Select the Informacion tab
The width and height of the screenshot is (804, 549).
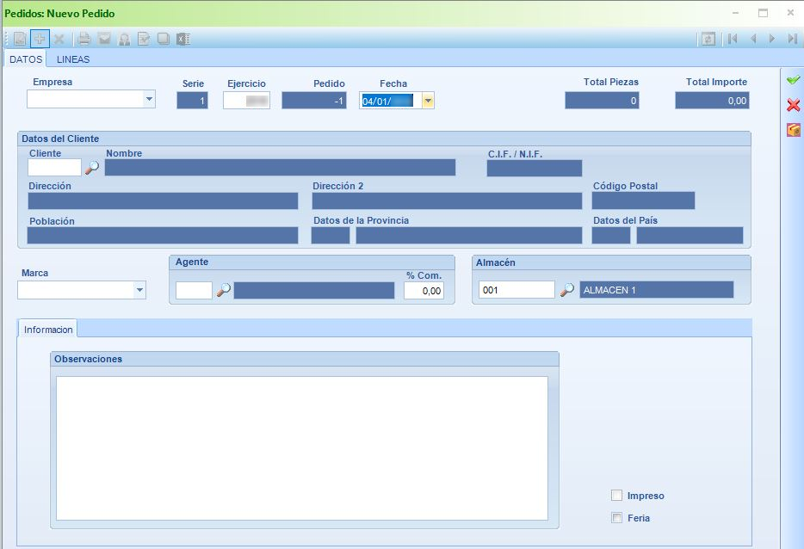pos(48,330)
